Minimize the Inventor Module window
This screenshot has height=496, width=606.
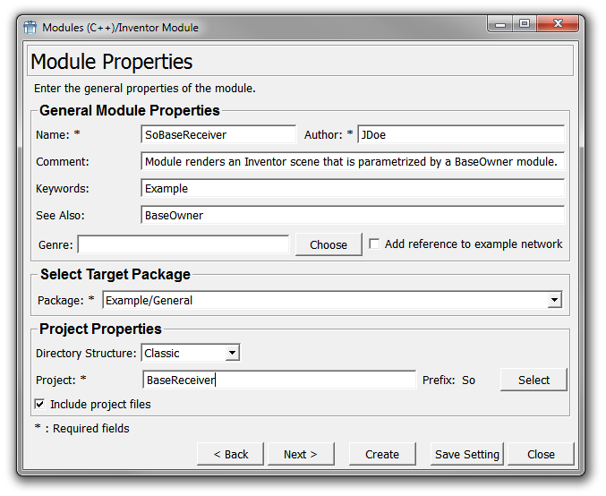click(x=500, y=25)
